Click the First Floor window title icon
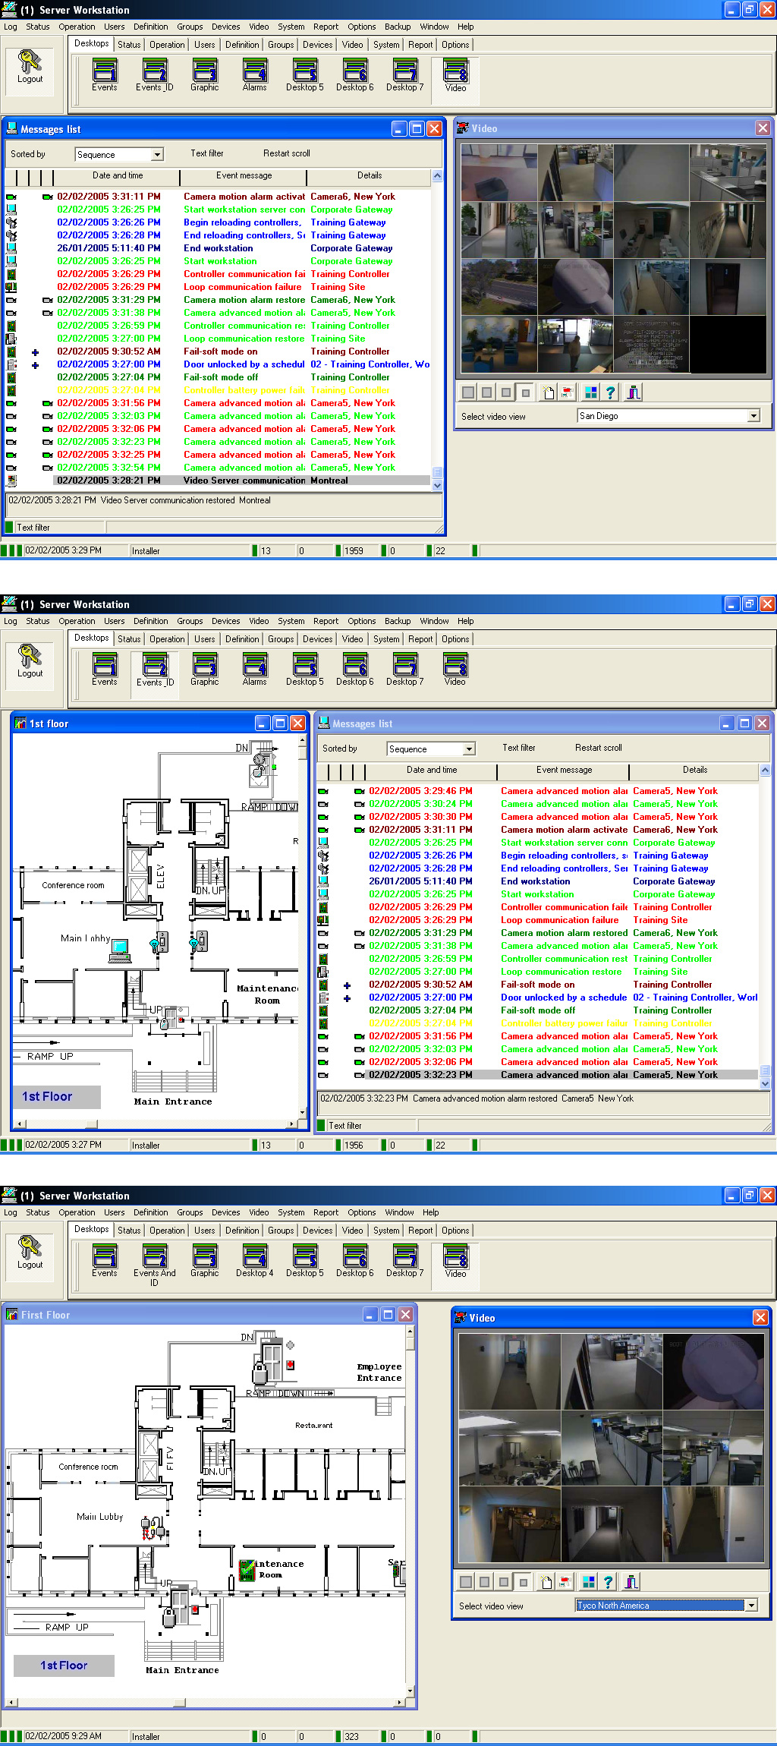This screenshot has width=777, height=1746. 12,1314
